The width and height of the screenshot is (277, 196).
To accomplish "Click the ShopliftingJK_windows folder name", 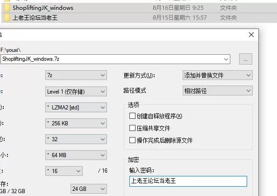I will 43,8.
